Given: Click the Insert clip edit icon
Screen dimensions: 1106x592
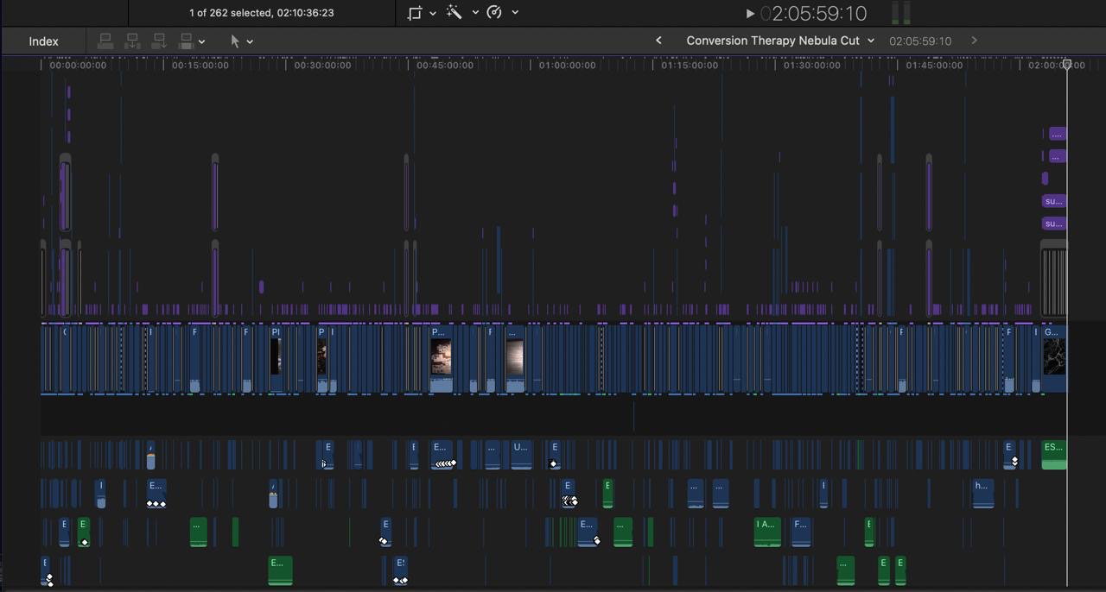Looking at the screenshot, I should [132, 41].
